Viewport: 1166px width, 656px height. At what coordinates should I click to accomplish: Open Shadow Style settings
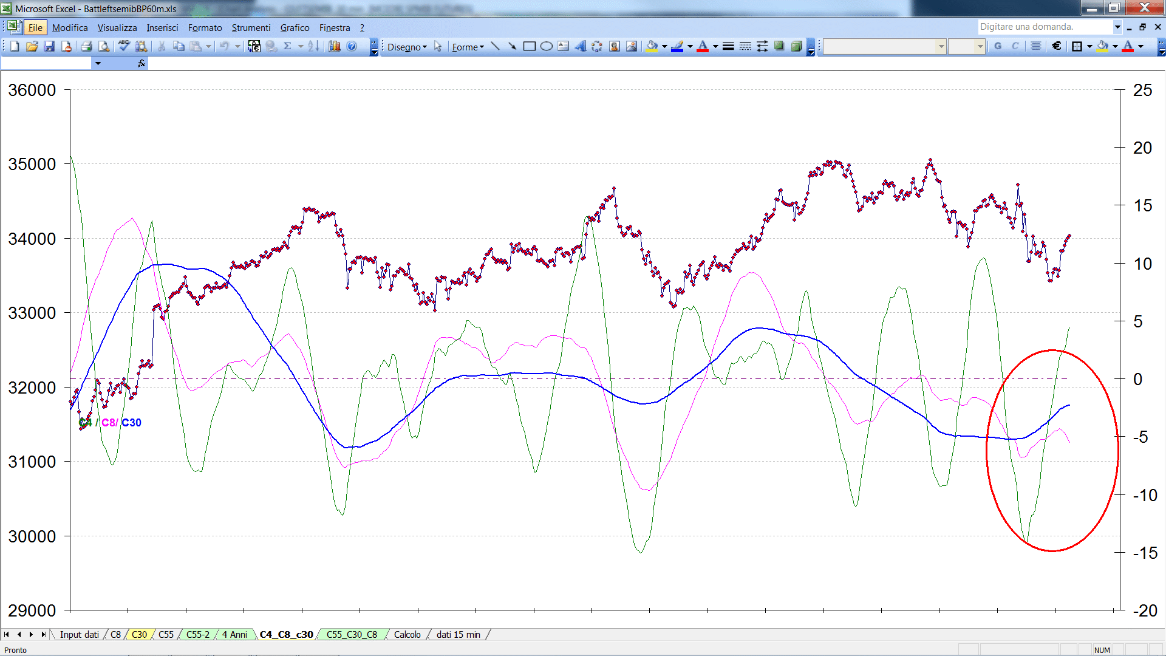(779, 46)
